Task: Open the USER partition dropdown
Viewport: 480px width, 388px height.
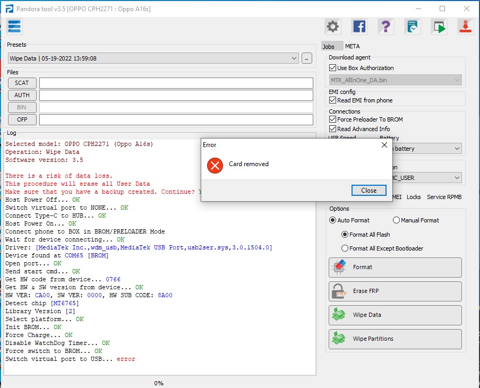Action: tap(427, 178)
